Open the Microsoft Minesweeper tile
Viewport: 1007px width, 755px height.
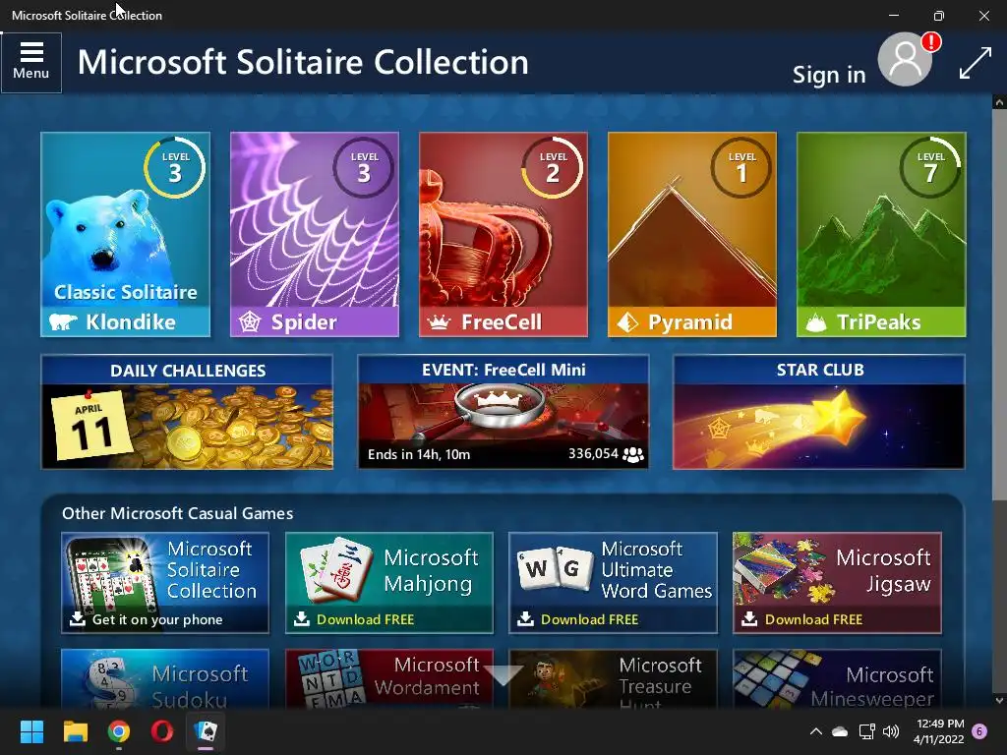pos(838,679)
